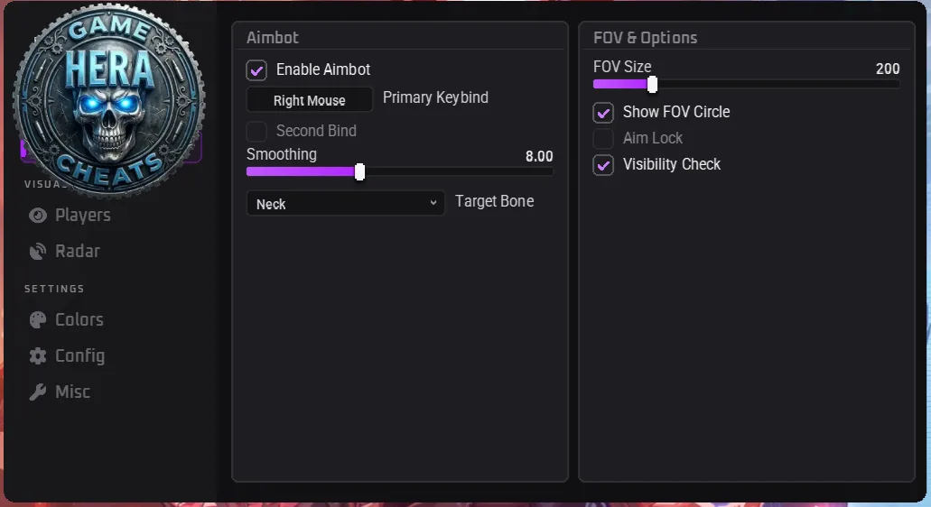
Task: Click the Game Hera Cheats skull logo
Action: pyautogui.click(x=109, y=99)
